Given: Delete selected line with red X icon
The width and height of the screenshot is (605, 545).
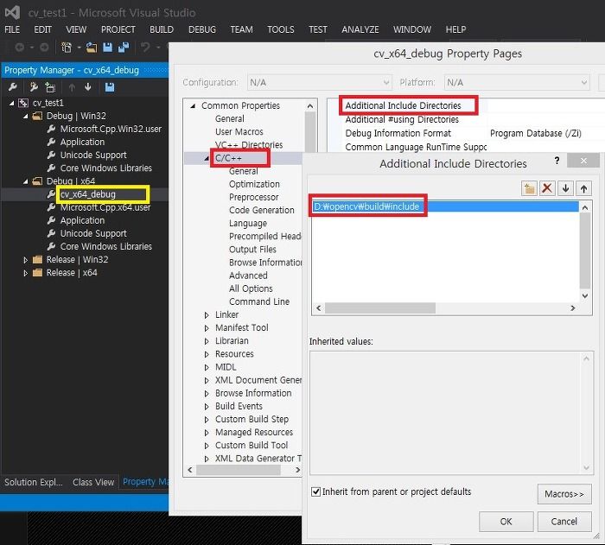Looking at the screenshot, I should tap(547, 188).
